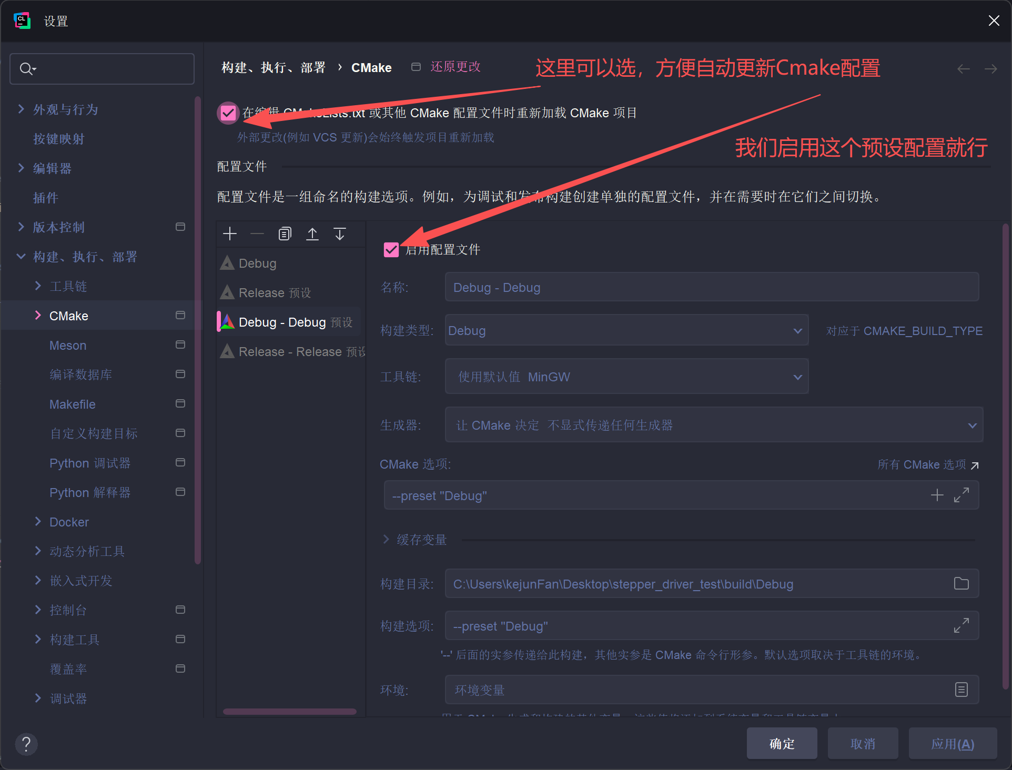
Task: Expand the 嵌入式开发 tree node
Action: point(38,580)
